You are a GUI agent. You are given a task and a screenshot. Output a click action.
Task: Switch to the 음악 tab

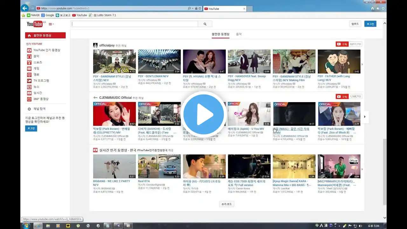[239, 34]
